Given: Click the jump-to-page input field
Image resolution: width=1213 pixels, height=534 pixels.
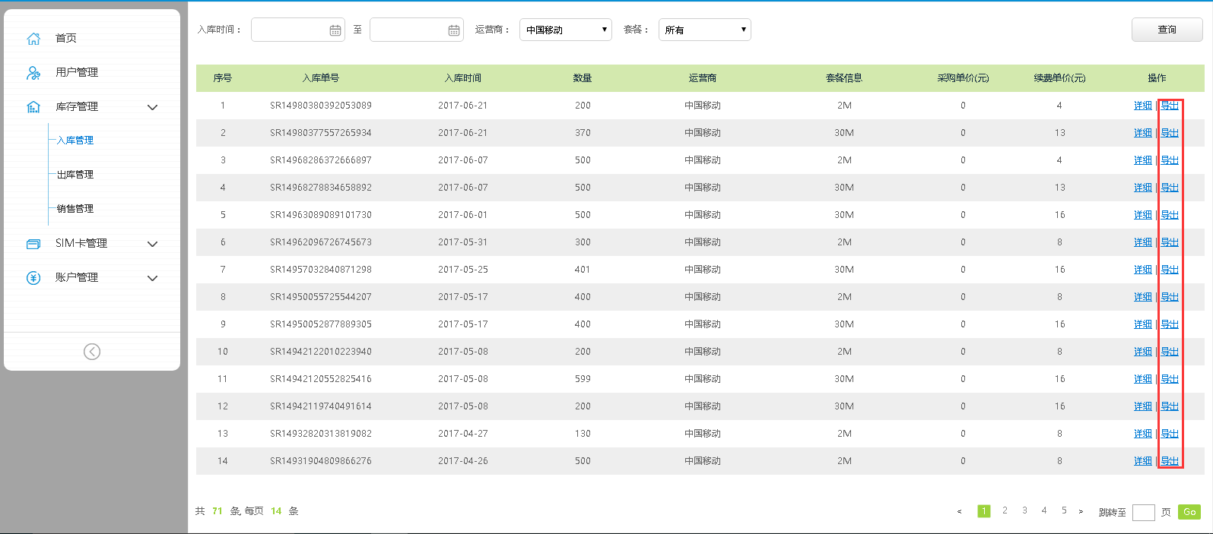Looking at the screenshot, I should point(1143,512).
